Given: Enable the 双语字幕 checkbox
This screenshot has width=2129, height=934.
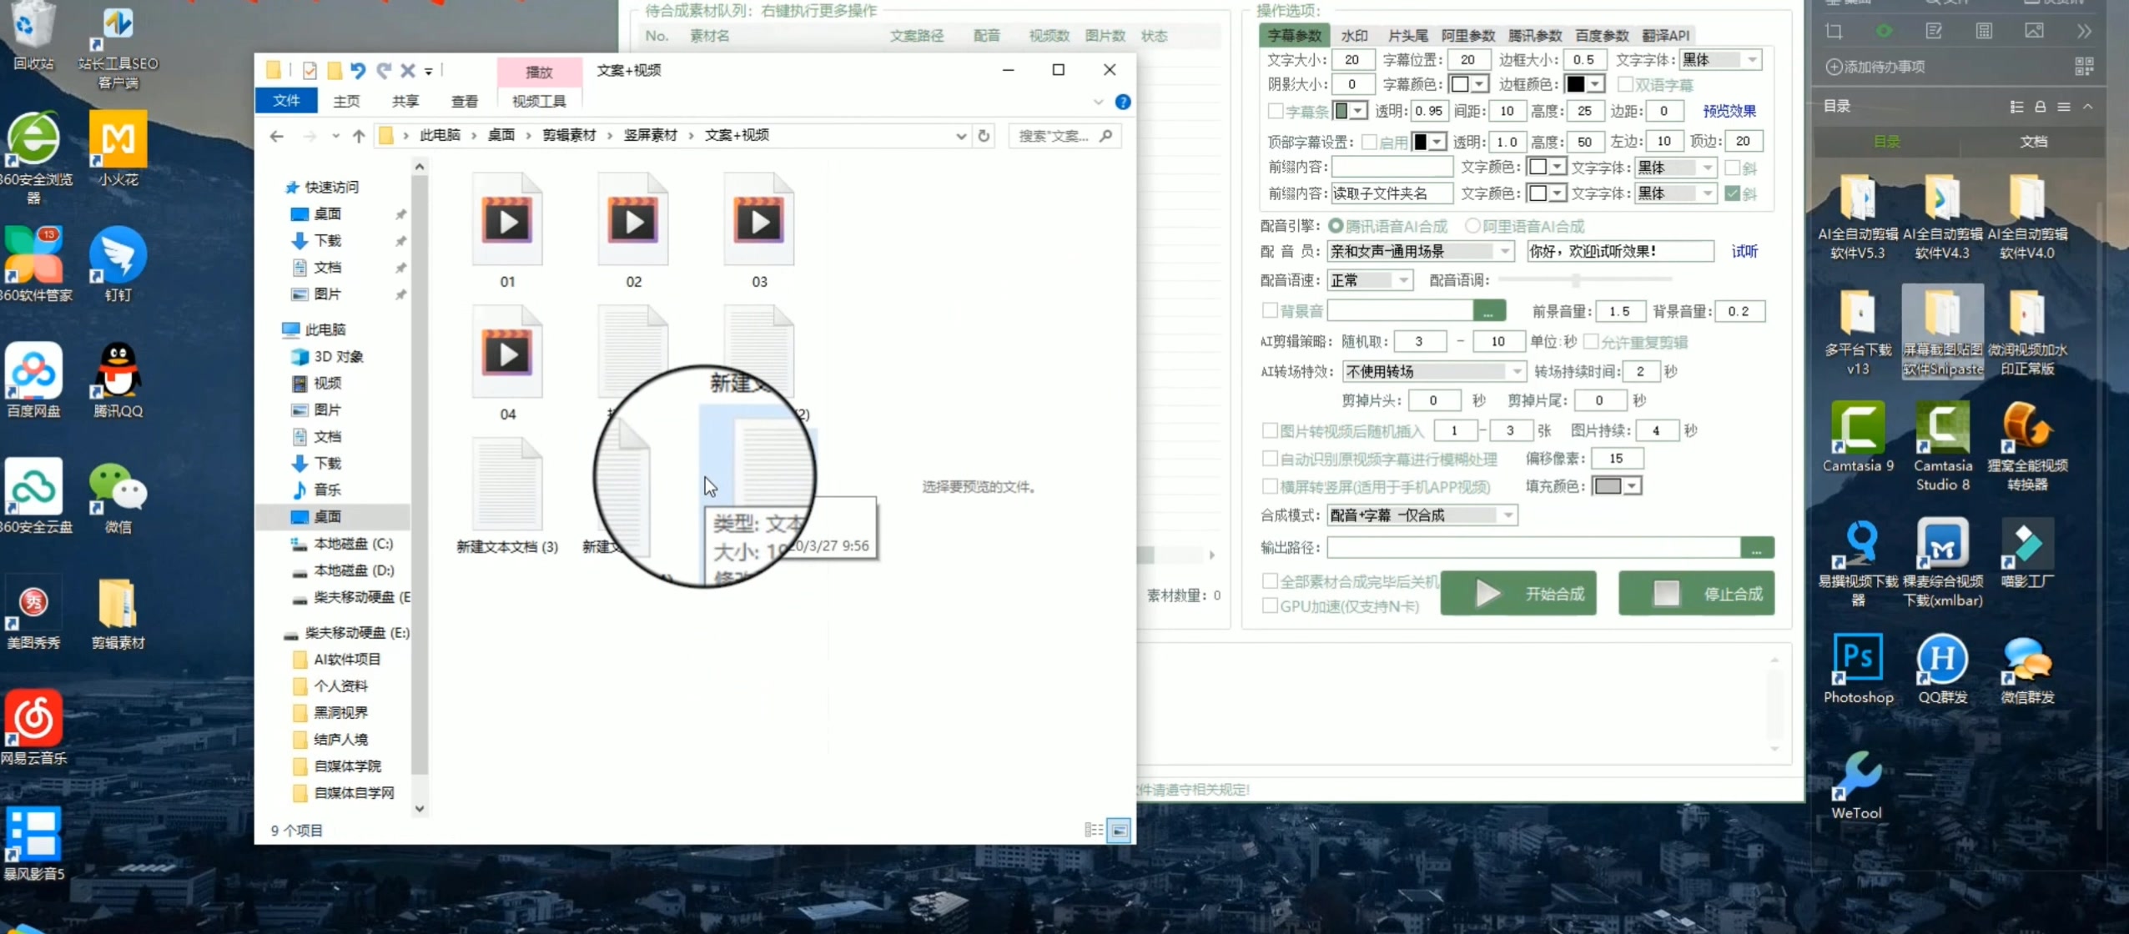Looking at the screenshot, I should pos(1627,84).
